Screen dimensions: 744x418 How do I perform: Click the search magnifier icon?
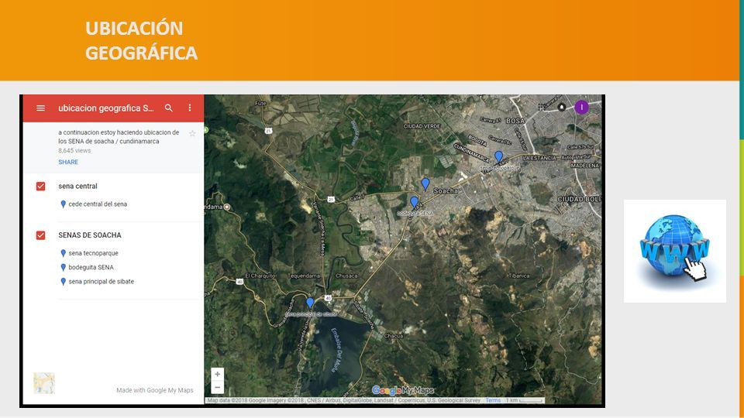point(168,108)
